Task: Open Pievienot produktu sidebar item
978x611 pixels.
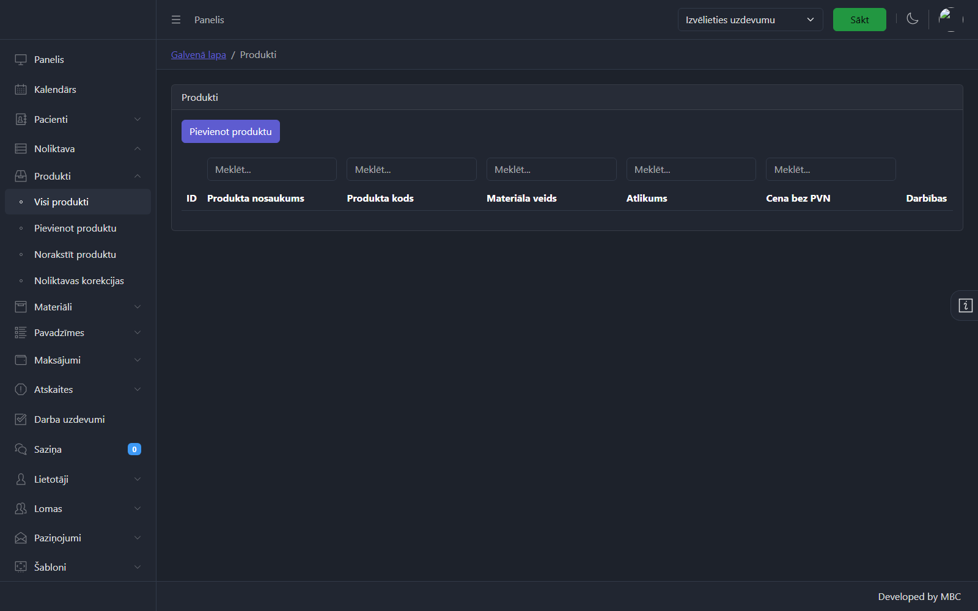Action: [x=78, y=228]
